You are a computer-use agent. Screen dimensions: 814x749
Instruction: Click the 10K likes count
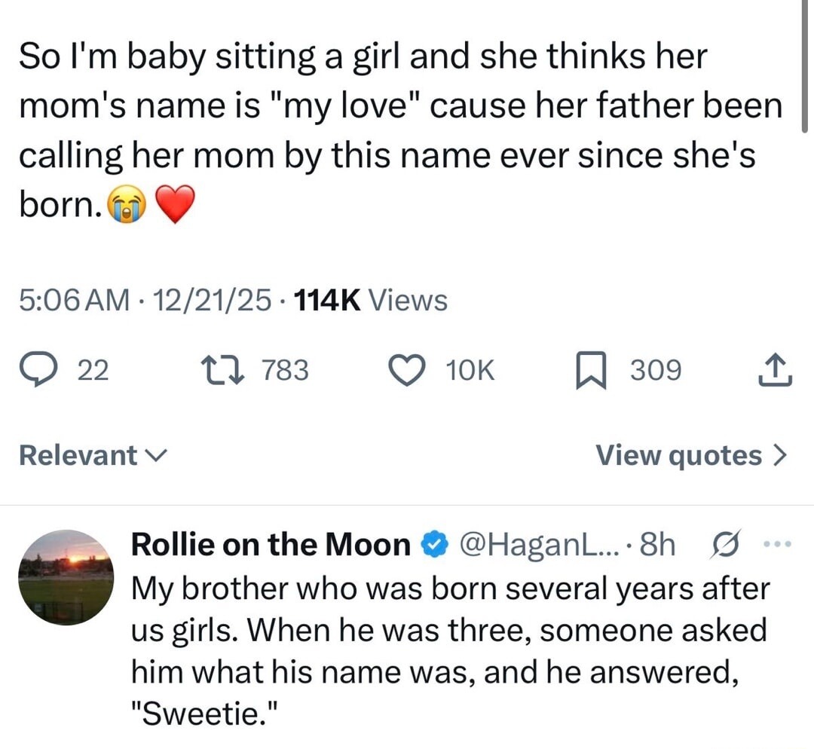(x=470, y=370)
